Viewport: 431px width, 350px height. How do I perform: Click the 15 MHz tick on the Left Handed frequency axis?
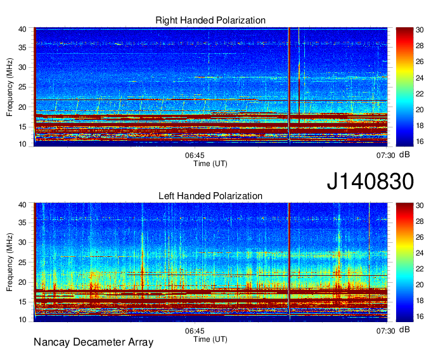point(22,302)
